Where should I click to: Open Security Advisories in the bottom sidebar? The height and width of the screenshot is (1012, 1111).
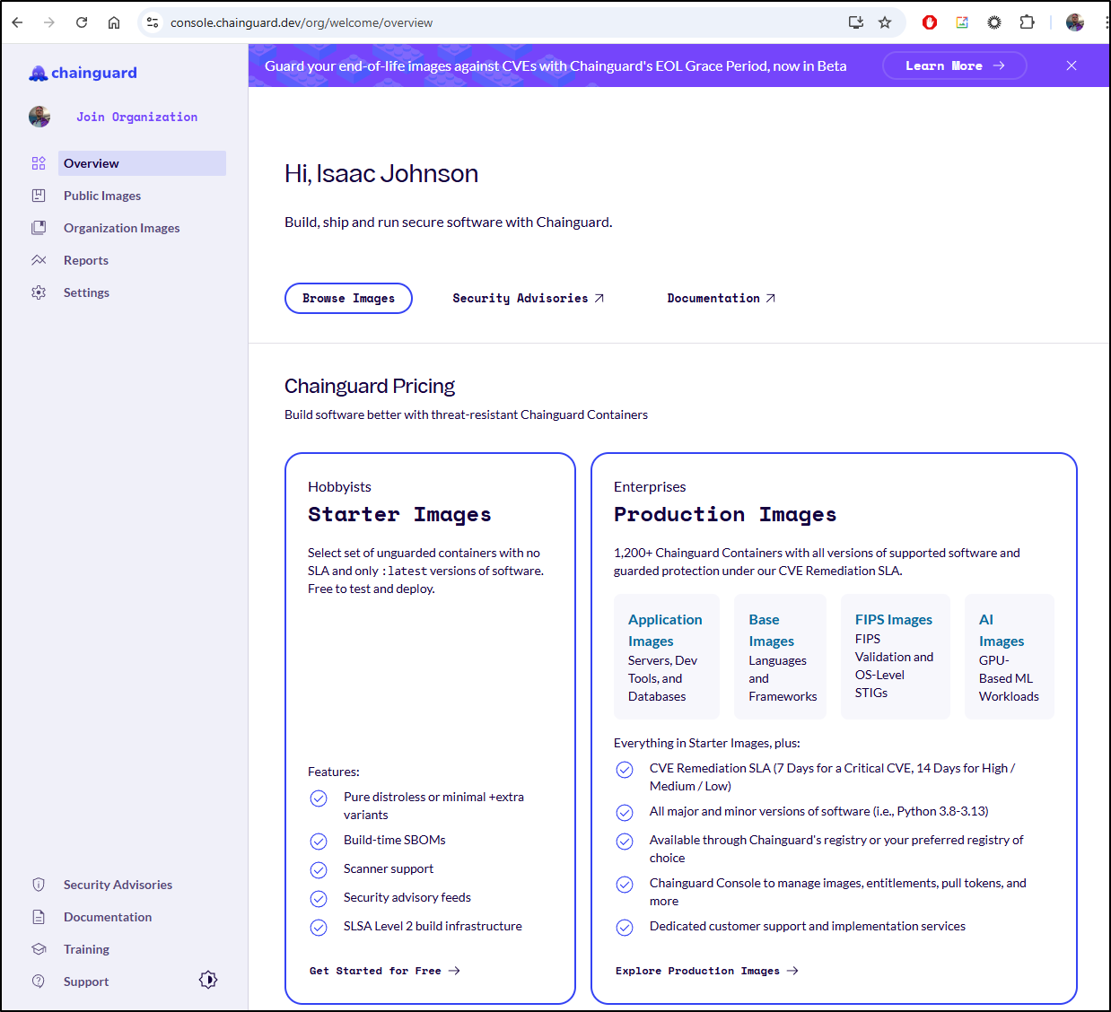pyautogui.click(x=118, y=885)
